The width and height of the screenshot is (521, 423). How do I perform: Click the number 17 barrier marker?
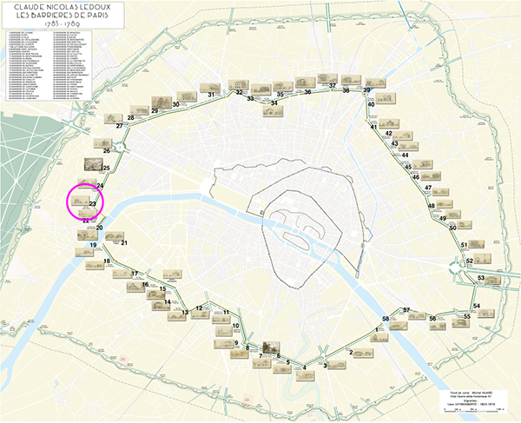pyautogui.click(x=135, y=274)
